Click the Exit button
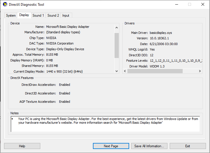The width and height of the screenshot is (210, 153). click(188, 146)
